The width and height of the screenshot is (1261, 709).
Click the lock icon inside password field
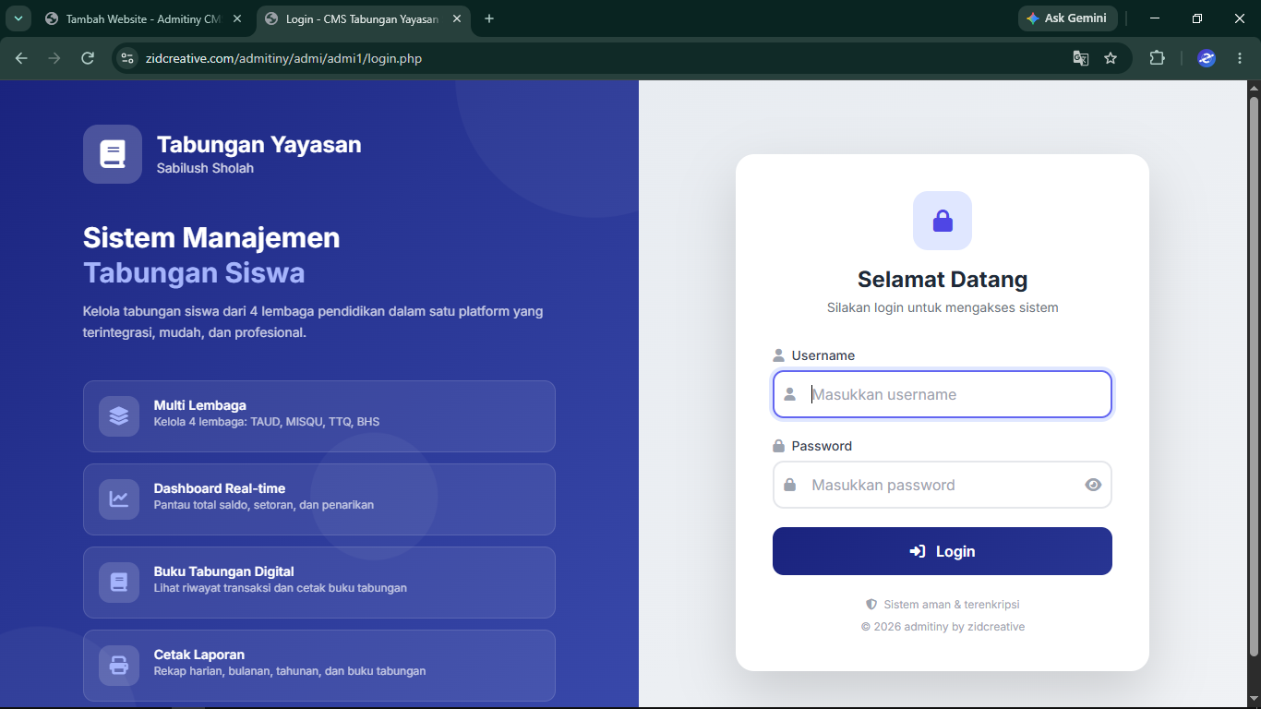(x=790, y=485)
